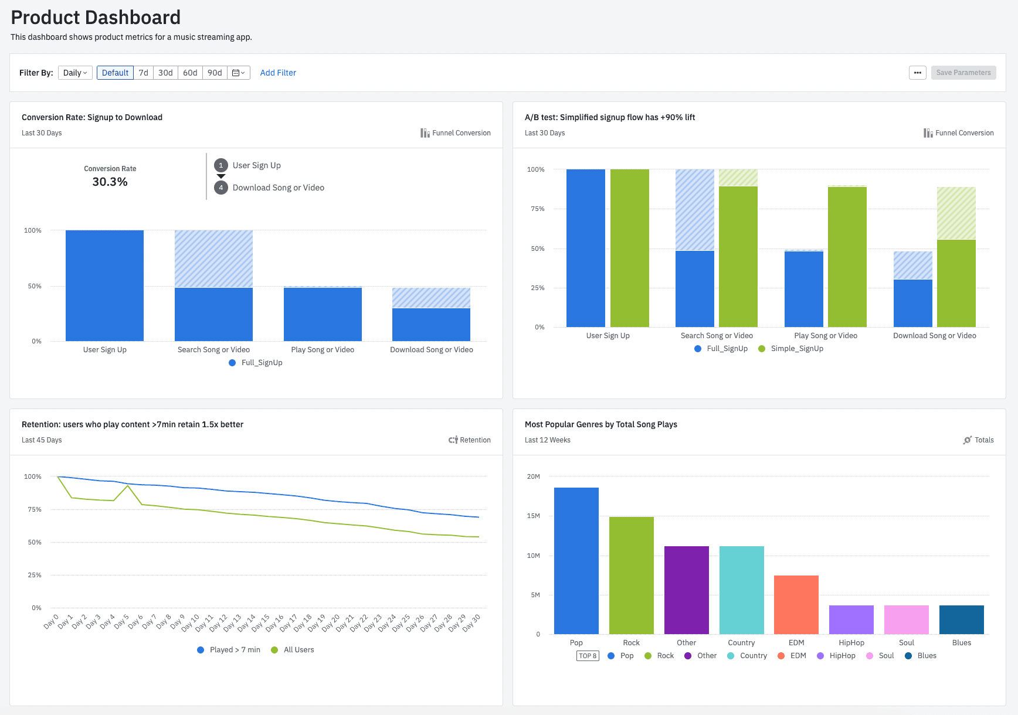The height and width of the screenshot is (715, 1018).
Task: Open the Daily frequency dropdown
Action: pyautogui.click(x=74, y=72)
